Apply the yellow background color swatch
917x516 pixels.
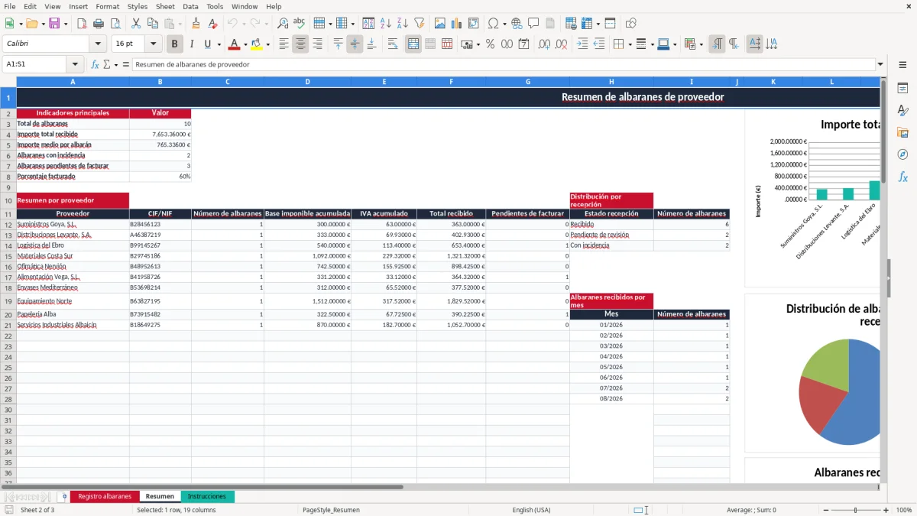pyautogui.click(x=257, y=44)
